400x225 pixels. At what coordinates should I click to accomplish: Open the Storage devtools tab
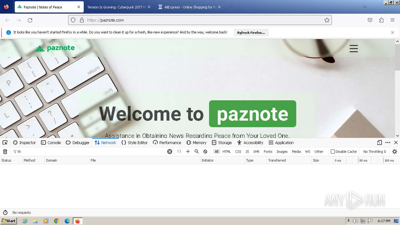click(x=222, y=142)
